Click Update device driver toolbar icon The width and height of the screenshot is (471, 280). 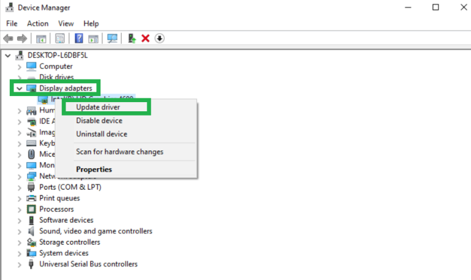point(132,39)
